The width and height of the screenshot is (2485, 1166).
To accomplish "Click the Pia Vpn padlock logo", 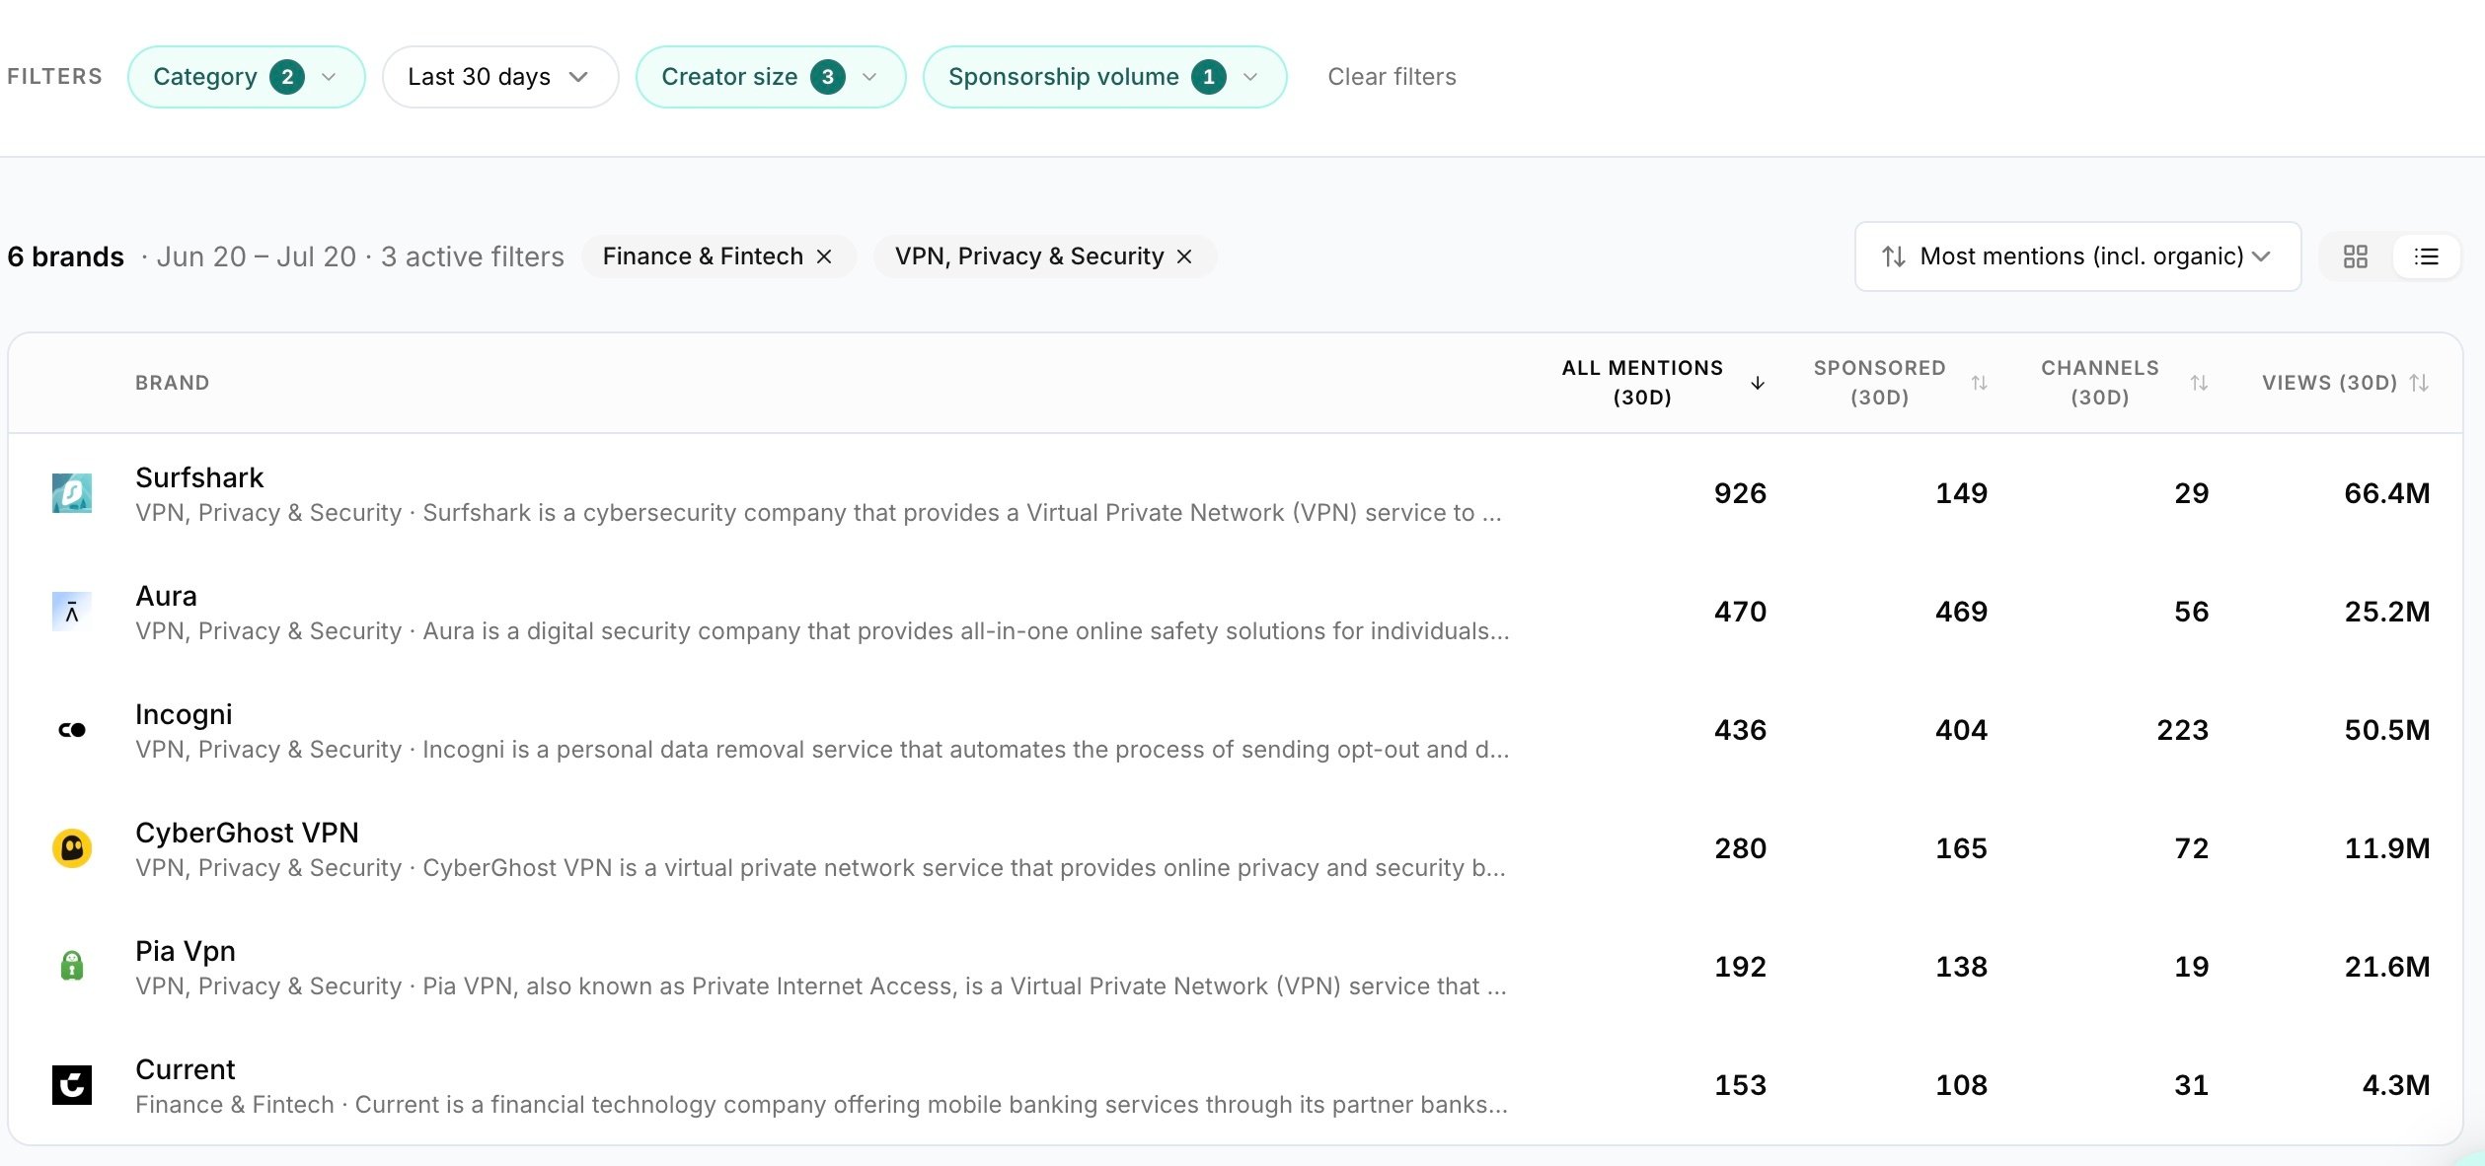I will (72, 967).
